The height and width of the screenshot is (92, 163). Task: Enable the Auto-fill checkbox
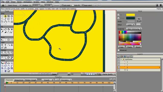point(73,5)
